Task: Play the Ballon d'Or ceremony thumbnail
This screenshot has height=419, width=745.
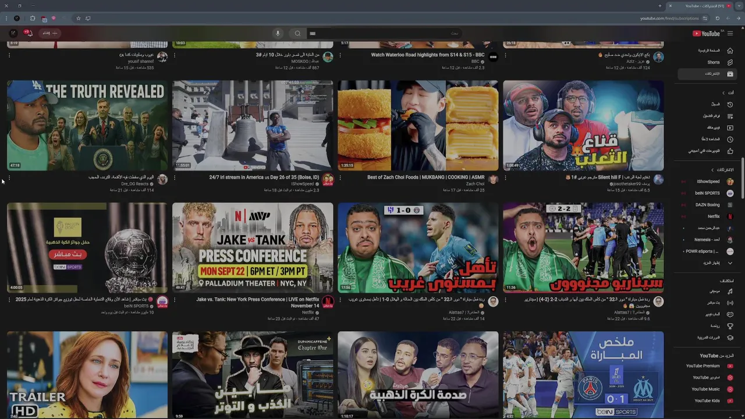Action: pyautogui.click(x=87, y=247)
